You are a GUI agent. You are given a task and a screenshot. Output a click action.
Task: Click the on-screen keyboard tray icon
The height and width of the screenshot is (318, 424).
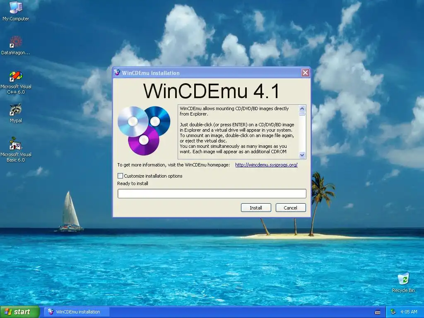pos(378,312)
